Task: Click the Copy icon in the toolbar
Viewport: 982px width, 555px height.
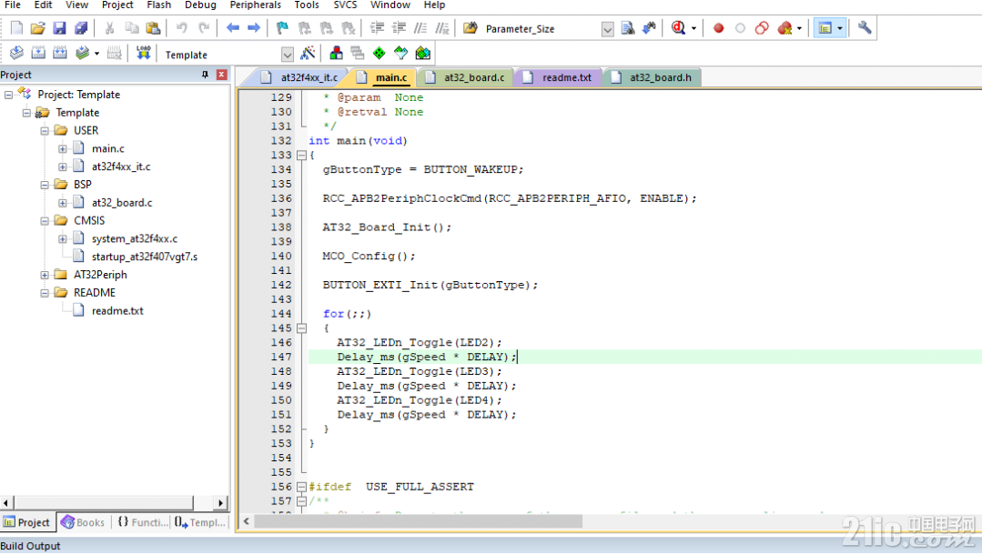Action: point(132,28)
